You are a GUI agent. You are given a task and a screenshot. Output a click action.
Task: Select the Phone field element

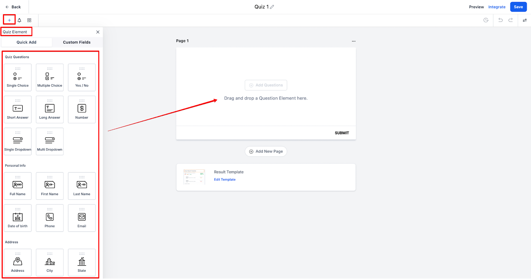point(50,218)
